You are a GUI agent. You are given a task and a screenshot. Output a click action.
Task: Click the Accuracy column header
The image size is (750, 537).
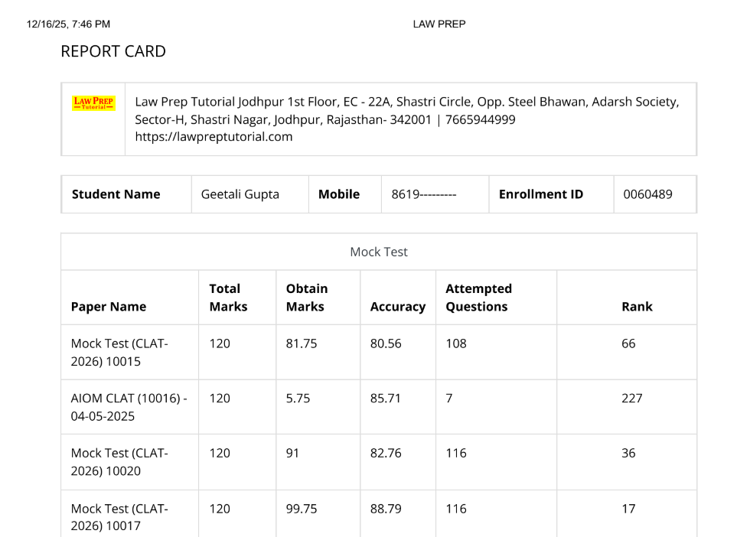(397, 307)
